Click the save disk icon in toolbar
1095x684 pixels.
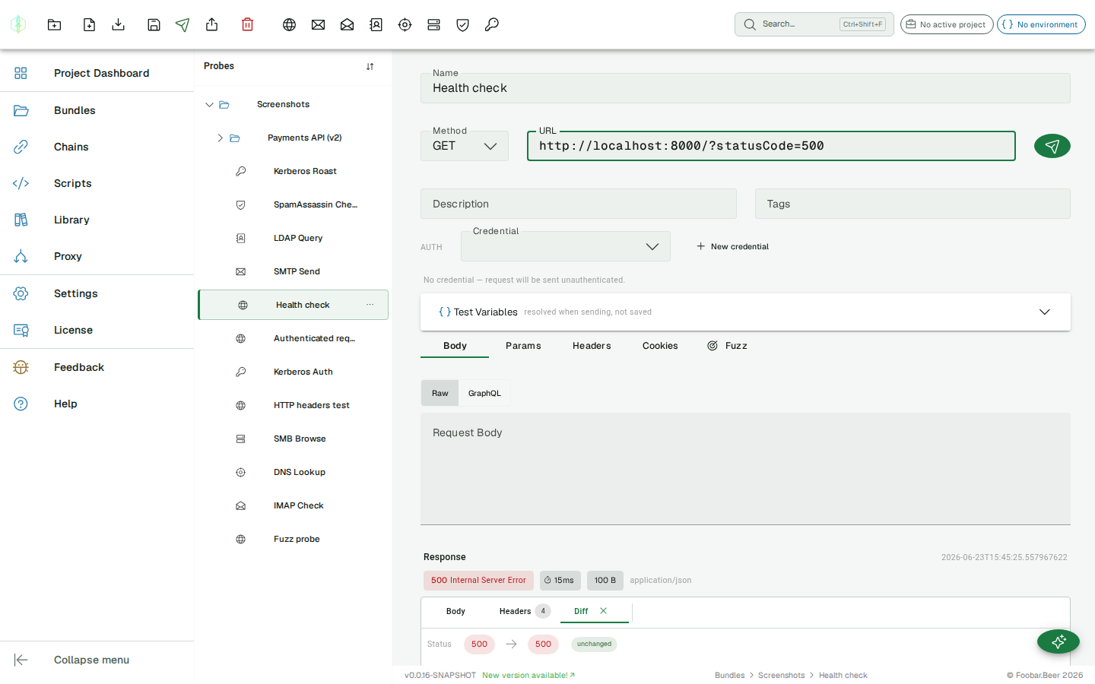pyautogui.click(x=154, y=24)
